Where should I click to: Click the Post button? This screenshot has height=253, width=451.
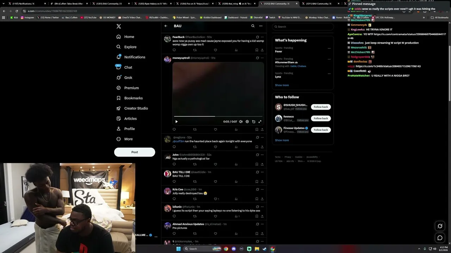click(x=135, y=152)
